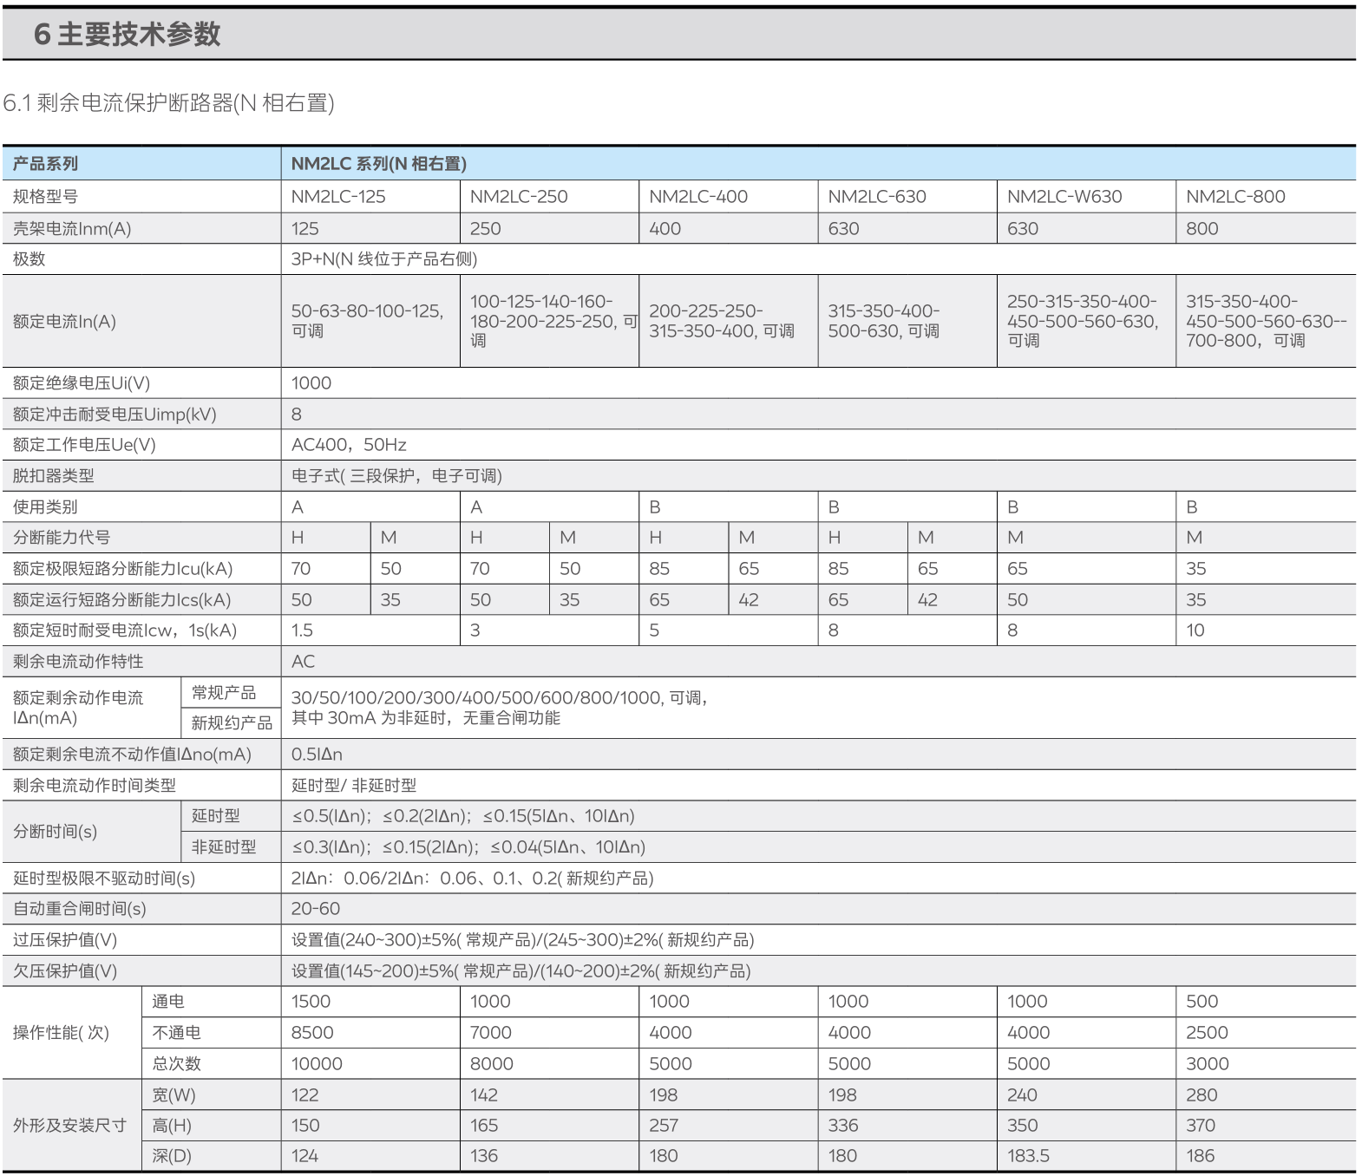Click the '总次数' sub-label
Viewport: 1362px width, 1176px height.
point(177,1064)
